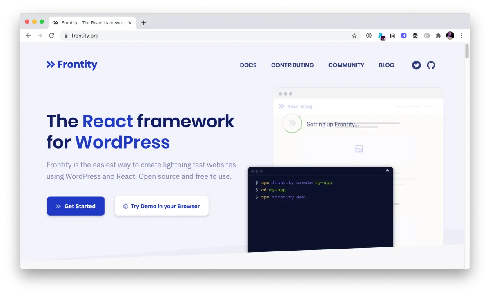Open the Chrome profile avatar
The width and height of the screenshot is (490, 296).
pyautogui.click(x=450, y=36)
